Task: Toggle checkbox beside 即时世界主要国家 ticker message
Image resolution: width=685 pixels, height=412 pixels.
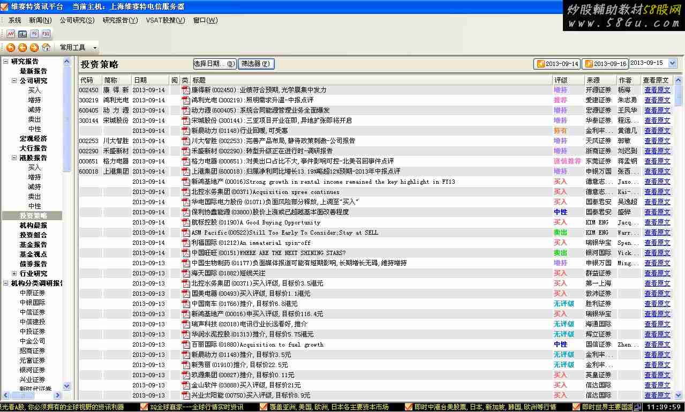Action: coord(576,407)
